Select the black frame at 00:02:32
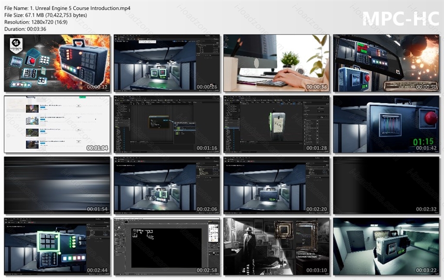444x280 pixels. [x=386, y=185]
